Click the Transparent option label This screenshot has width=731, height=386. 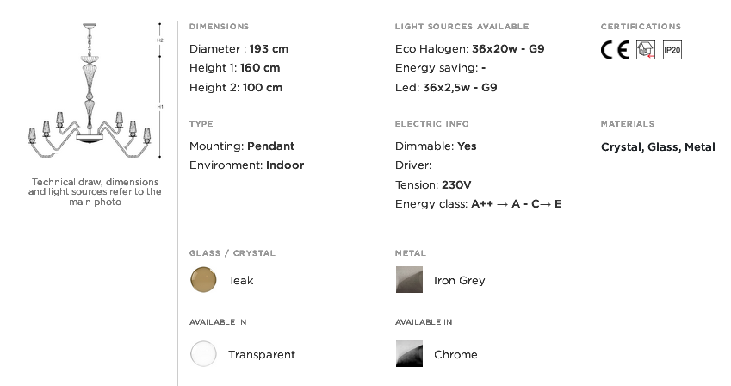click(262, 355)
